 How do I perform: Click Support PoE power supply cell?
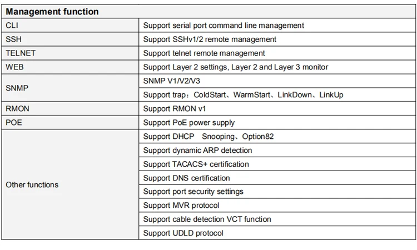[189, 123]
